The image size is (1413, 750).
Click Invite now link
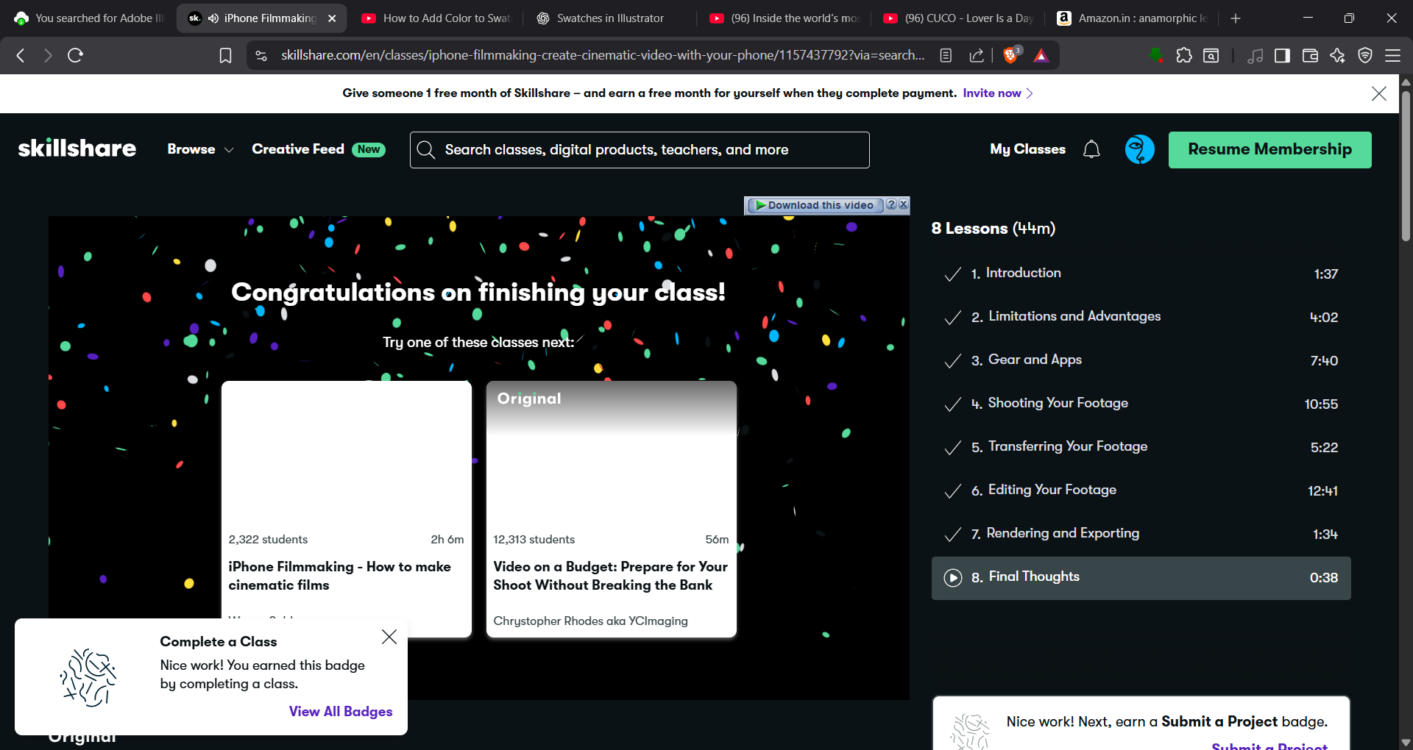pyautogui.click(x=997, y=93)
